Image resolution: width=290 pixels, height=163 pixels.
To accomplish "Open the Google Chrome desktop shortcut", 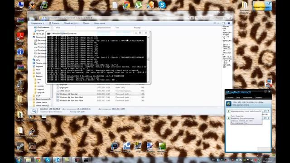I will pos(126,5).
